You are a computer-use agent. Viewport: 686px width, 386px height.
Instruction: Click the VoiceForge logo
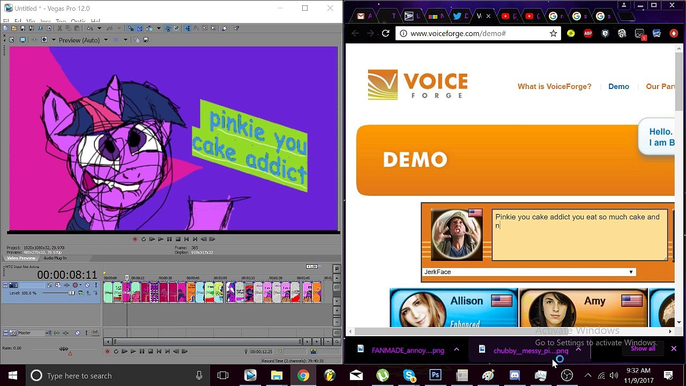coord(417,85)
